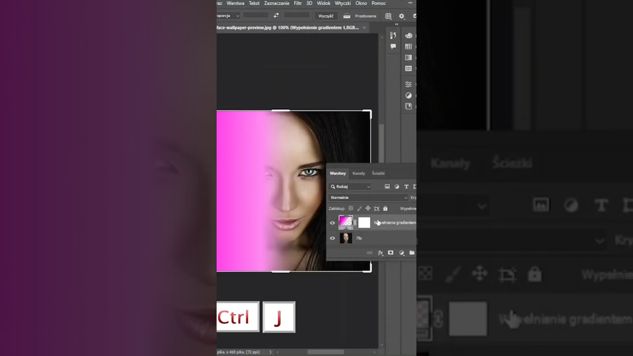Open the Proporcja ratio dropdown
The width and height of the screenshot is (633, 356).
[228, 16]
